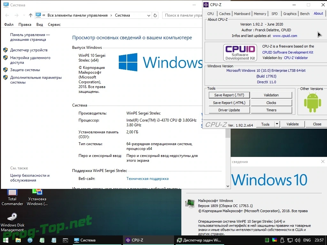This screenshot has height=245, width=327.
Task: Open the Сервис menu
Action: 54,24
